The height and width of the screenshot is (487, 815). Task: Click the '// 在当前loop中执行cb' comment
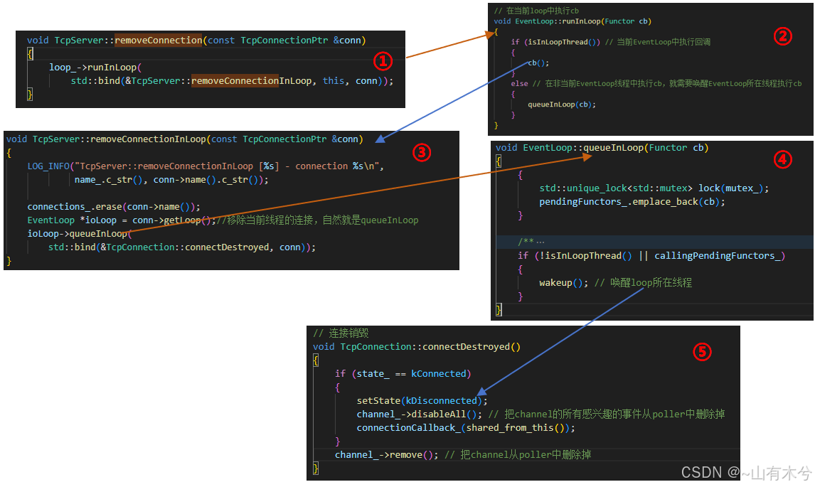click(536, 11)
